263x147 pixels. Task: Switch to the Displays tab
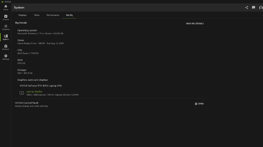pyautogui.click(x=23, y=15)
